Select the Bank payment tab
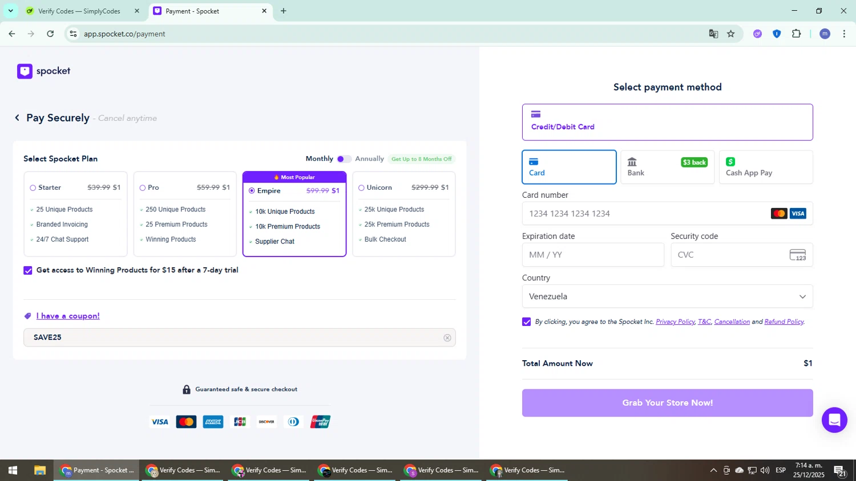 pos(667,167)
